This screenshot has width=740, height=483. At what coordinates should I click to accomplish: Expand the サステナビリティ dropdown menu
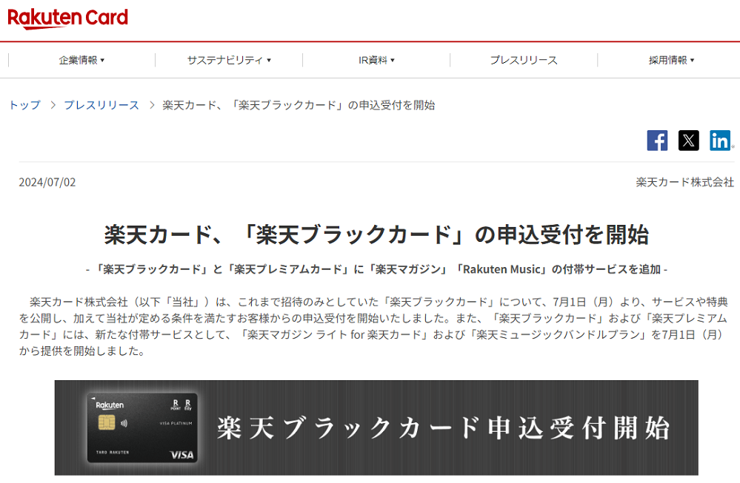pos(229,61)
